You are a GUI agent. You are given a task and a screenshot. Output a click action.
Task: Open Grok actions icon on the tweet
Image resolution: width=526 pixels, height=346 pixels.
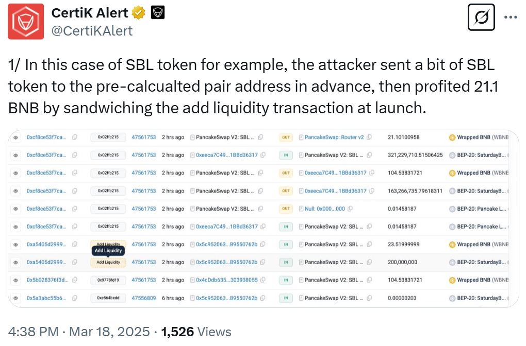481,17
